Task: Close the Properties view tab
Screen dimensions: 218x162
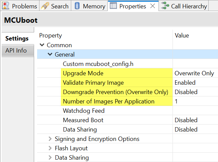Action: click(x=153, y=6)
